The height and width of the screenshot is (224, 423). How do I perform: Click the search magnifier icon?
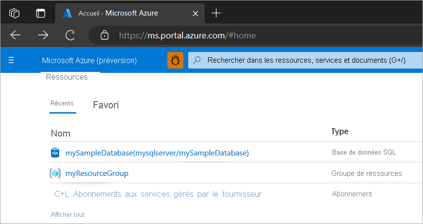(x=197, y=60)
